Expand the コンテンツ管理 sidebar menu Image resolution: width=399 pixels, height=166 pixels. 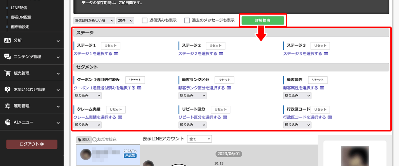32,57
